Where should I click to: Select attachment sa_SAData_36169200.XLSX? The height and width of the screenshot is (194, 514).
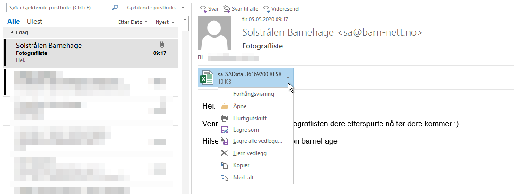(x=245, y=78)
